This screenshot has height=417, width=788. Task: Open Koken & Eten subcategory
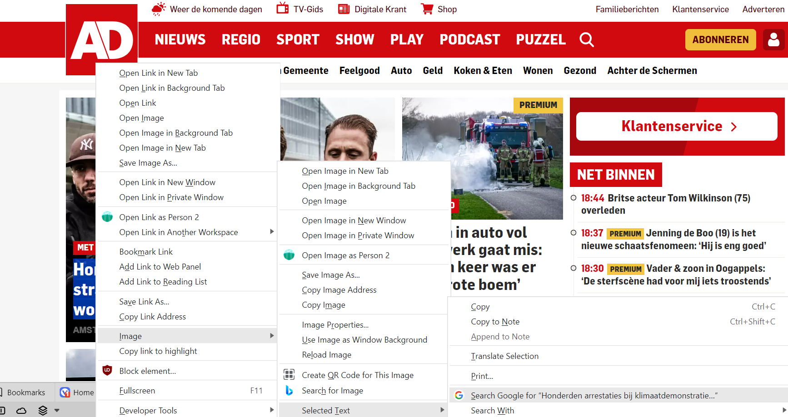coord(483,70)
